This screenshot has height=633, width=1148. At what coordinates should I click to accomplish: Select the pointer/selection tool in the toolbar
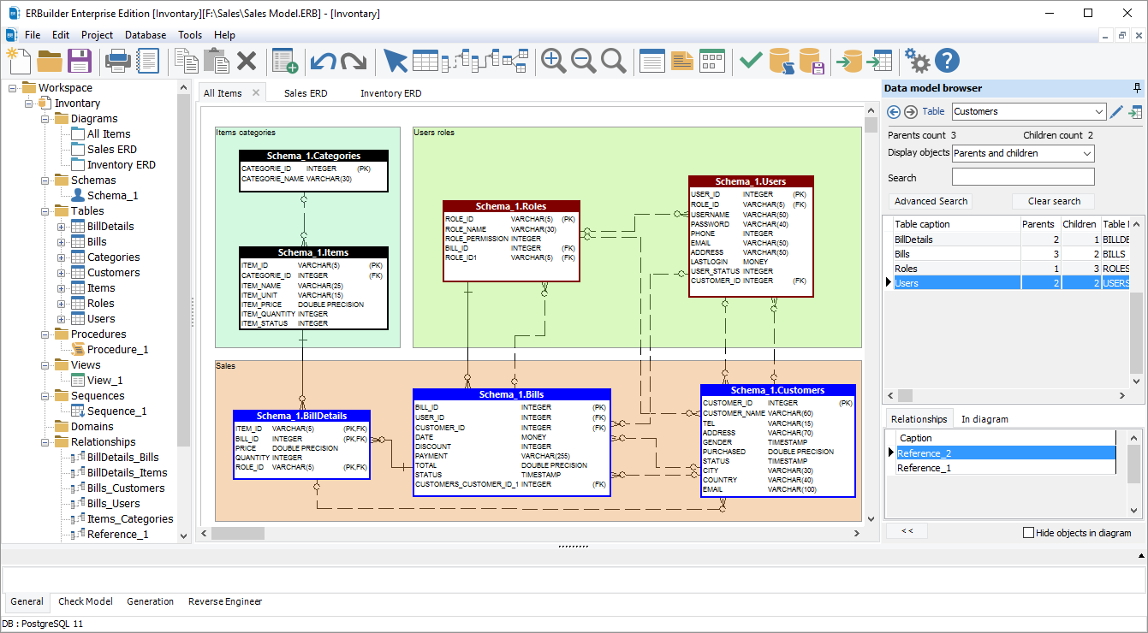[x=396, y=61]
